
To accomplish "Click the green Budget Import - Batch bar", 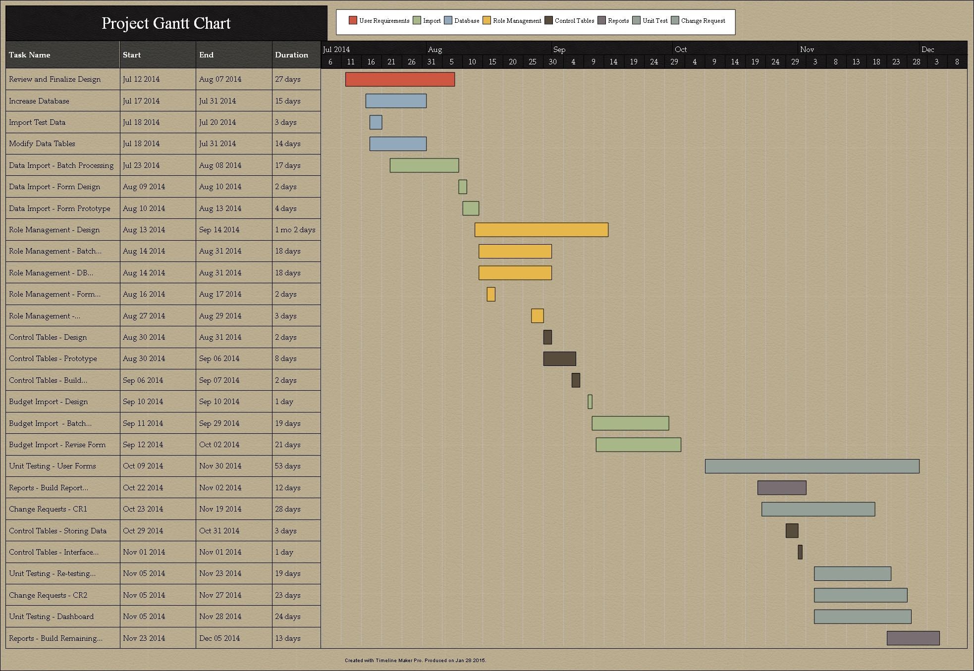I will 630,423.
